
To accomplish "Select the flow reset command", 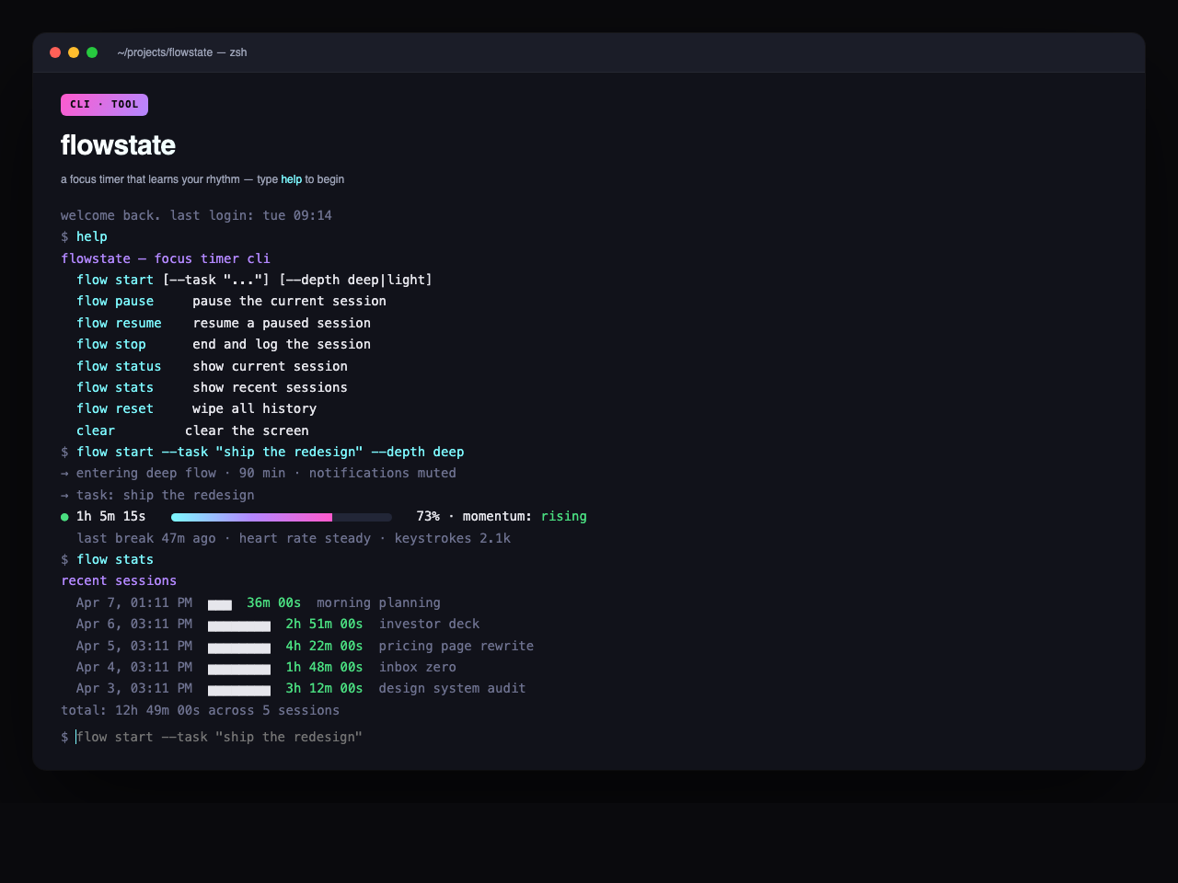I will tap(115, 408).
